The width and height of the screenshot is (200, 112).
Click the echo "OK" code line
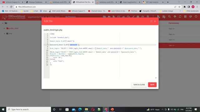pos(58,58)
